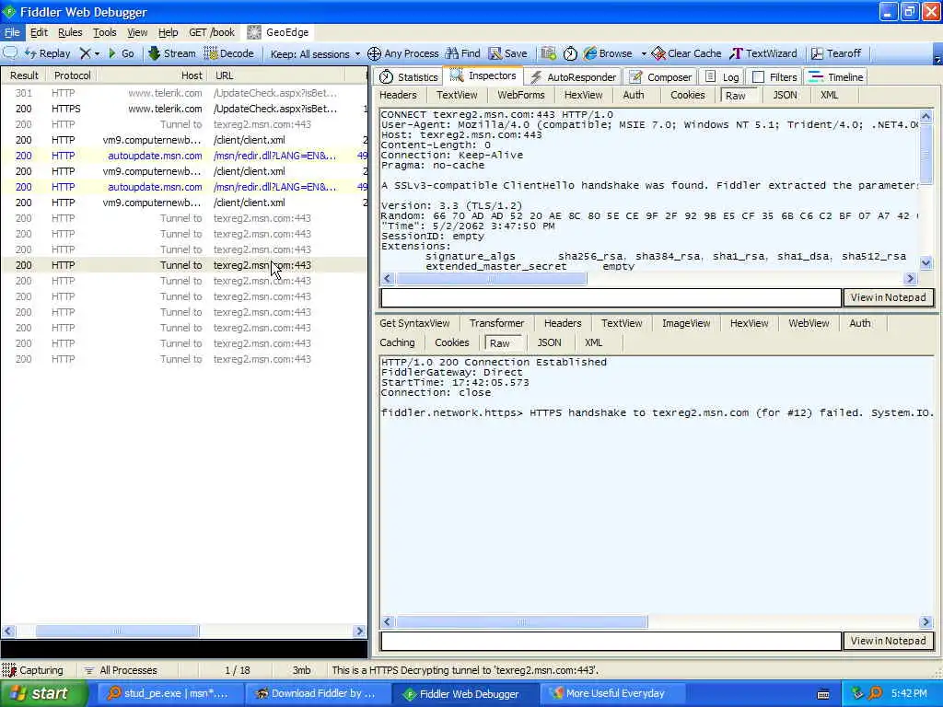Sort sessions by Protocol column header
The height and width of the screenshot is (707, 943).
click(72, 75)
